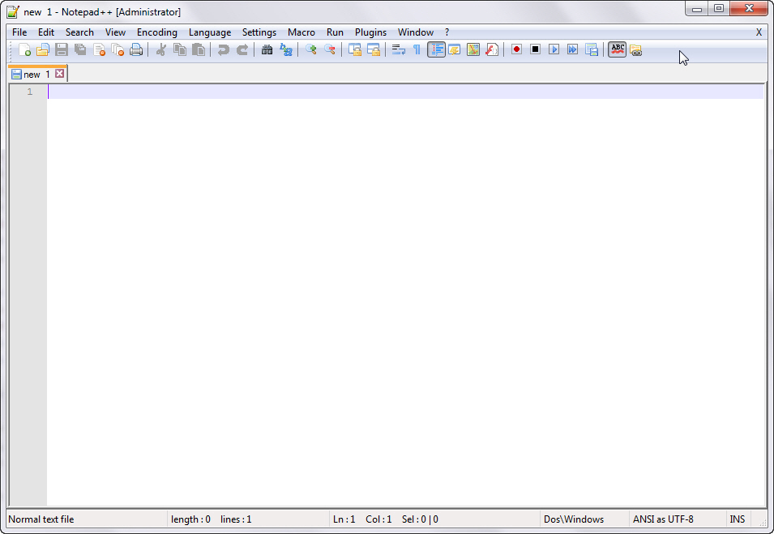Click the restore/maximize window button
The image size is (774, 534).
pyautogui.click(x=719, y=8)
